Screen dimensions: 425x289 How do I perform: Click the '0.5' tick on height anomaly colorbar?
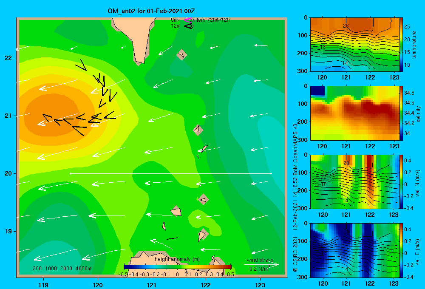230,275
